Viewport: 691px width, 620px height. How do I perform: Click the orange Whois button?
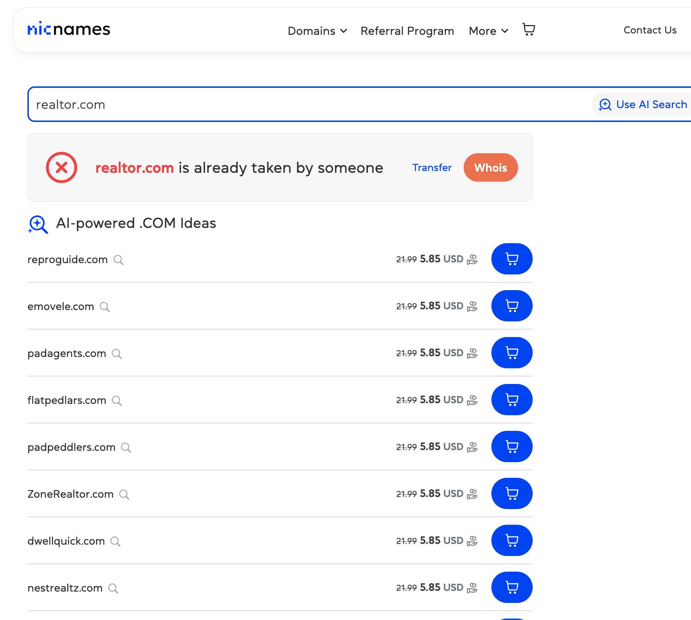(491, 167)
